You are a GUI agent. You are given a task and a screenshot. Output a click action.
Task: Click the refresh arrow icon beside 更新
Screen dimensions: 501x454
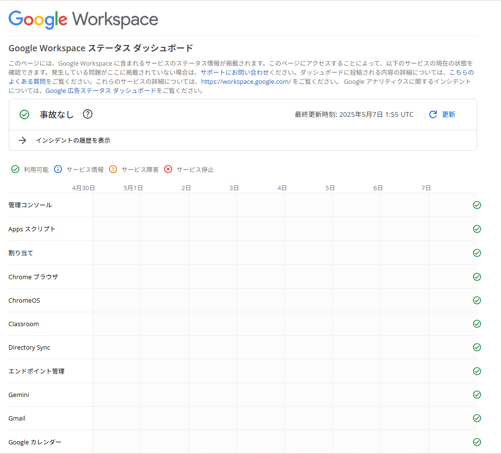point(433,114)
